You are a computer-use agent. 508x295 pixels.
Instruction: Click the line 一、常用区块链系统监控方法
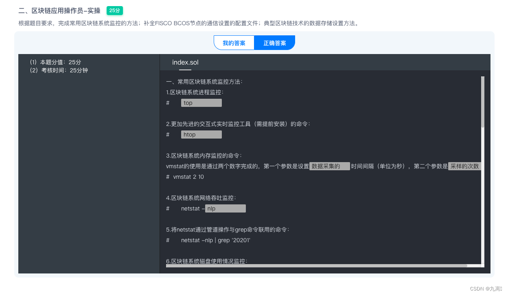click(204, 82)
